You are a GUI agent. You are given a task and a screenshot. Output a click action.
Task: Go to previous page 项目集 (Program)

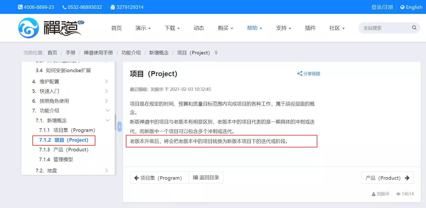(x=159, y=178)
